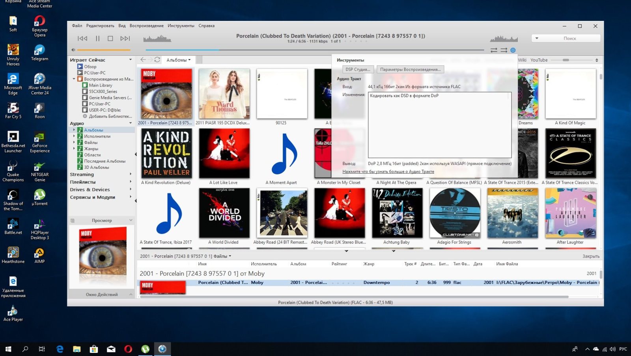This screenshot has width=631, height=356.
Task: Open After Laughter album cover
Action: pos(570,213)
